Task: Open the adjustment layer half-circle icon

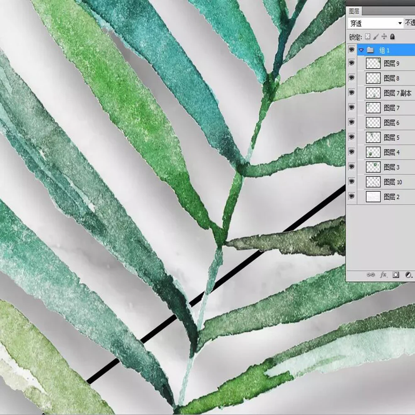Action: point(408,275)
